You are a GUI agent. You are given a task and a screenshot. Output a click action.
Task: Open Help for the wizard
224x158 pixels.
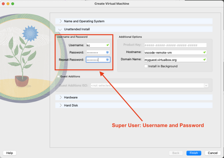coord(10,153)
